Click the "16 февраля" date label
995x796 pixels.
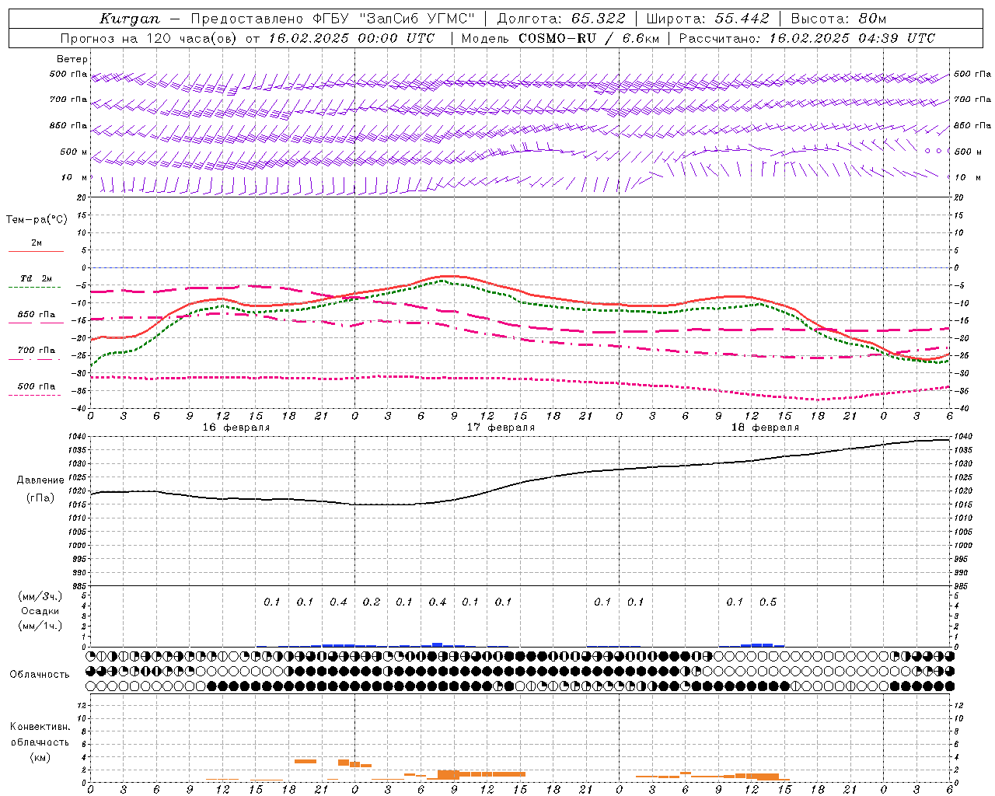coord(236,428)
